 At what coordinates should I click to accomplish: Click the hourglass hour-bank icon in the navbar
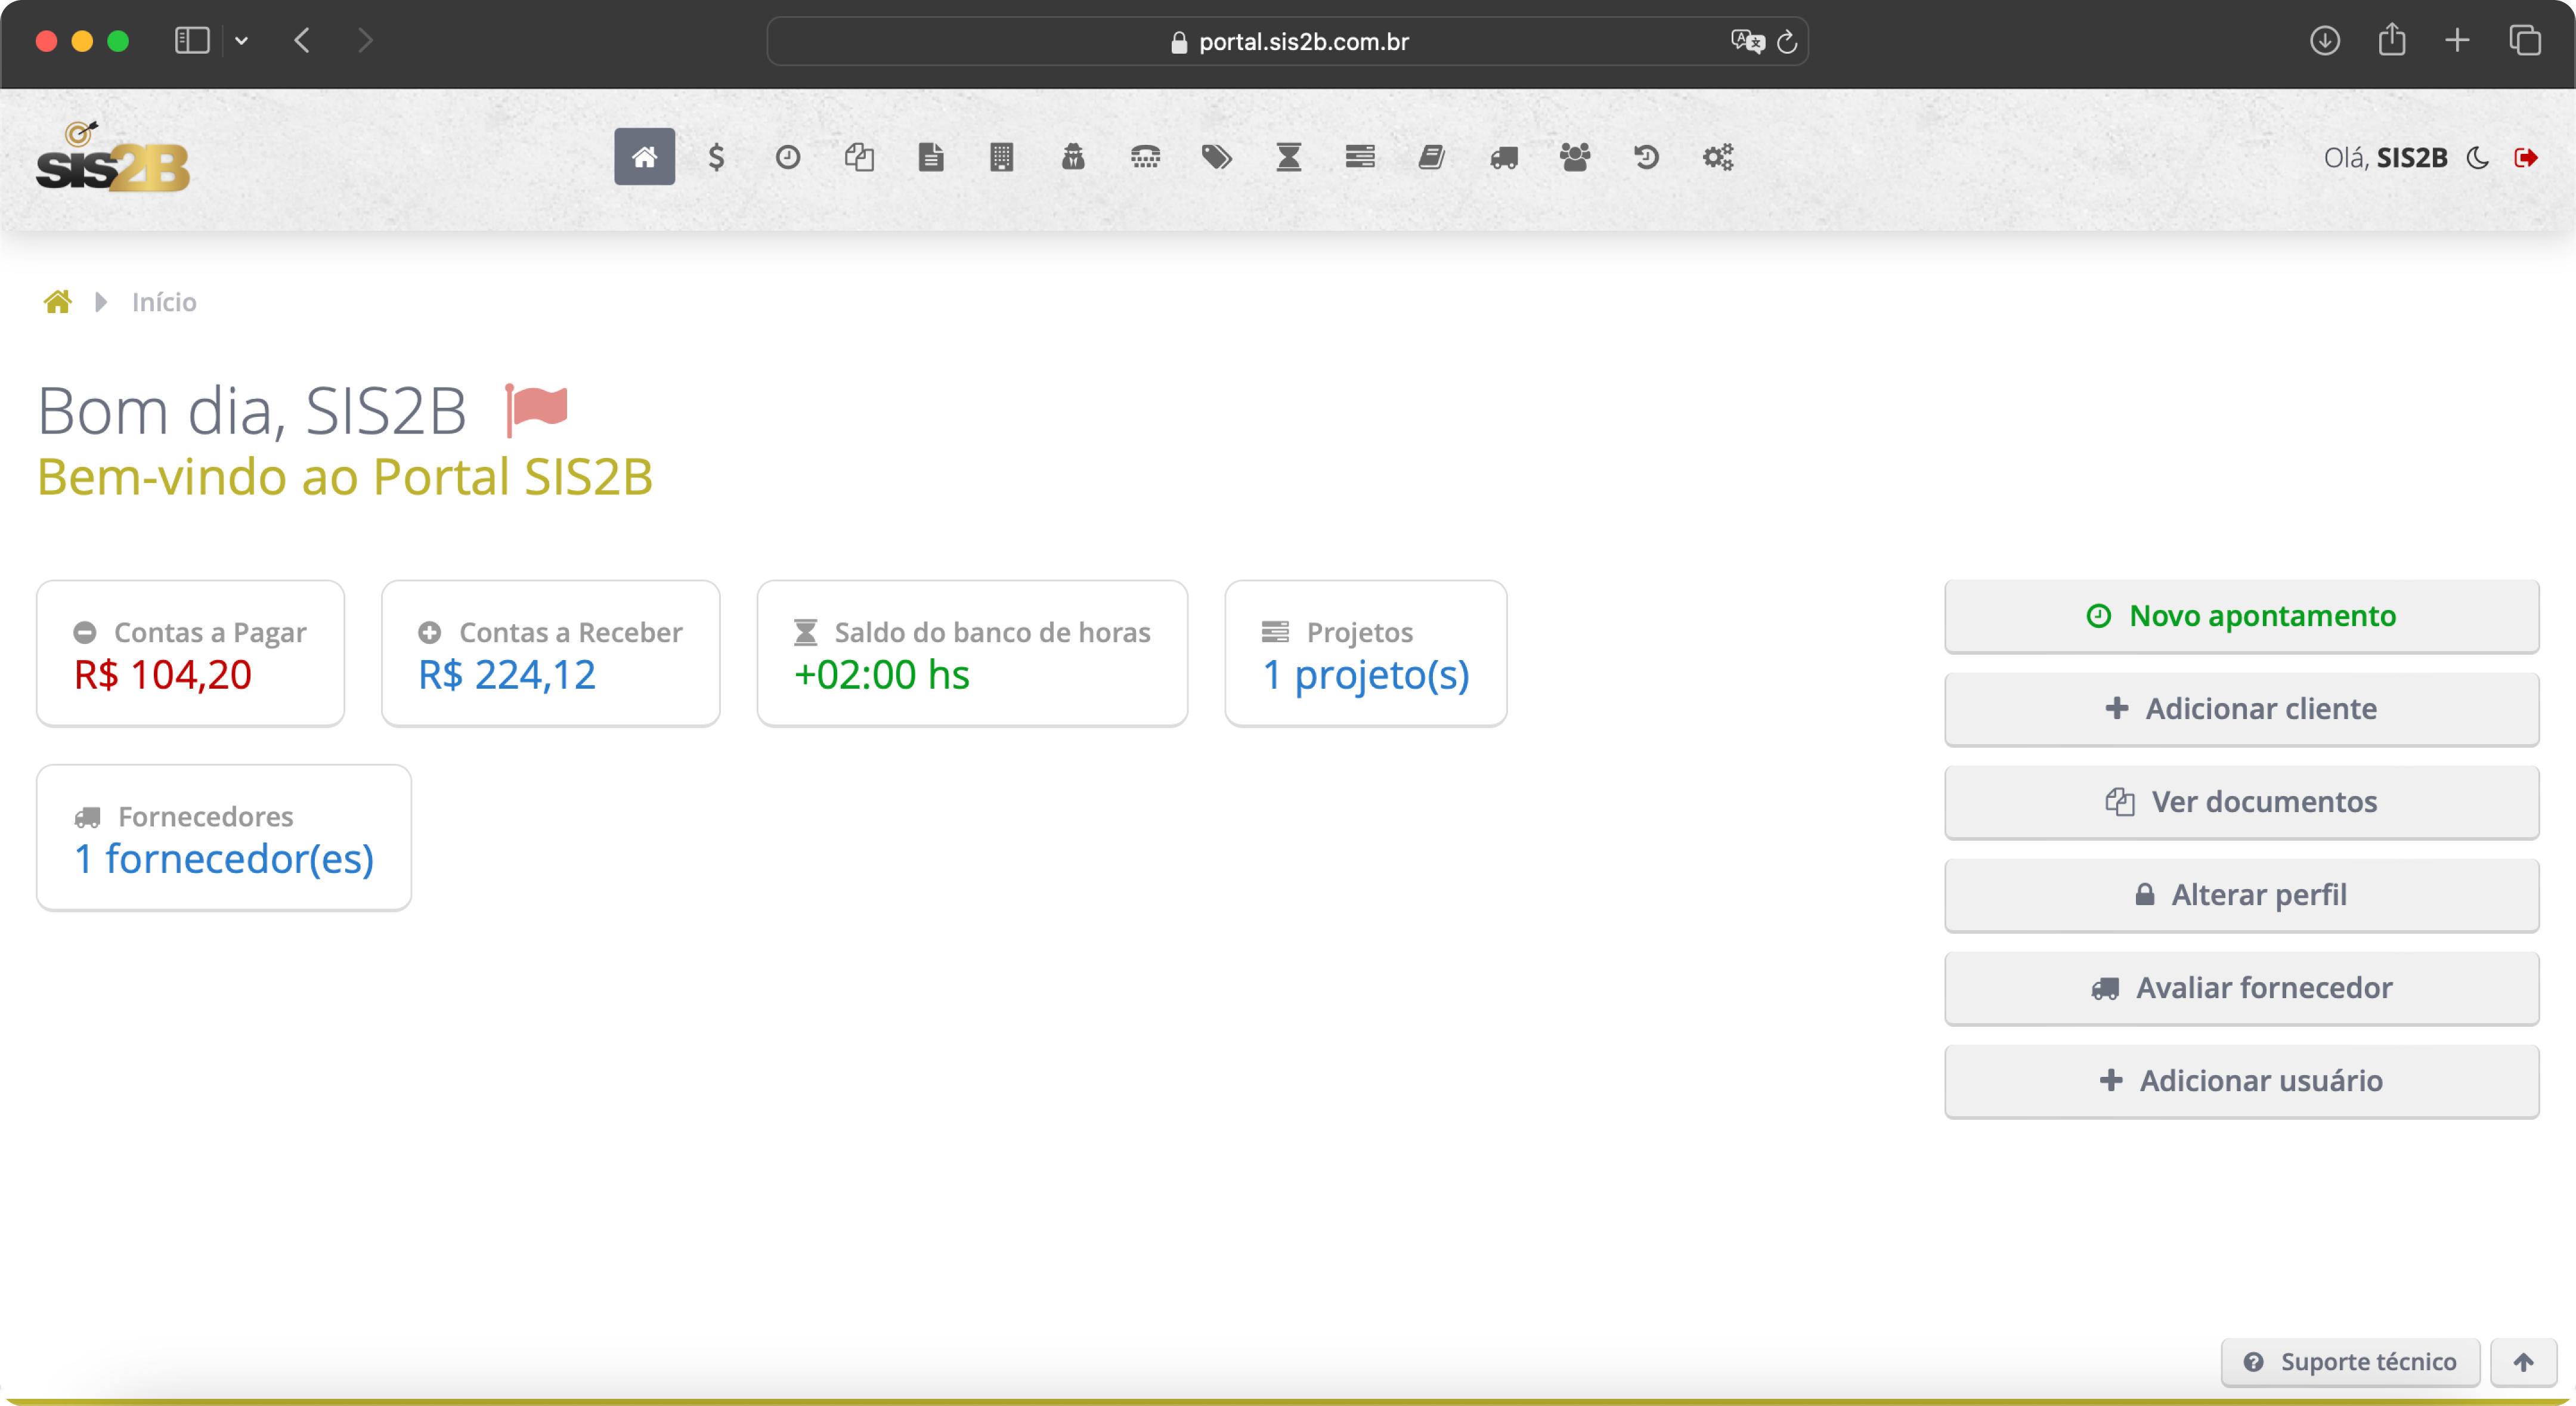click(1288, 157)
